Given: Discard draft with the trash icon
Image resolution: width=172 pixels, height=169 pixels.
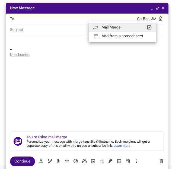Looking at the screenshot, I should [x=161, y=161].
